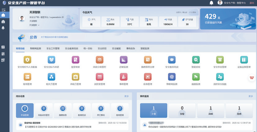Toggle the sidebar collapse menu icon

[3, 10]
